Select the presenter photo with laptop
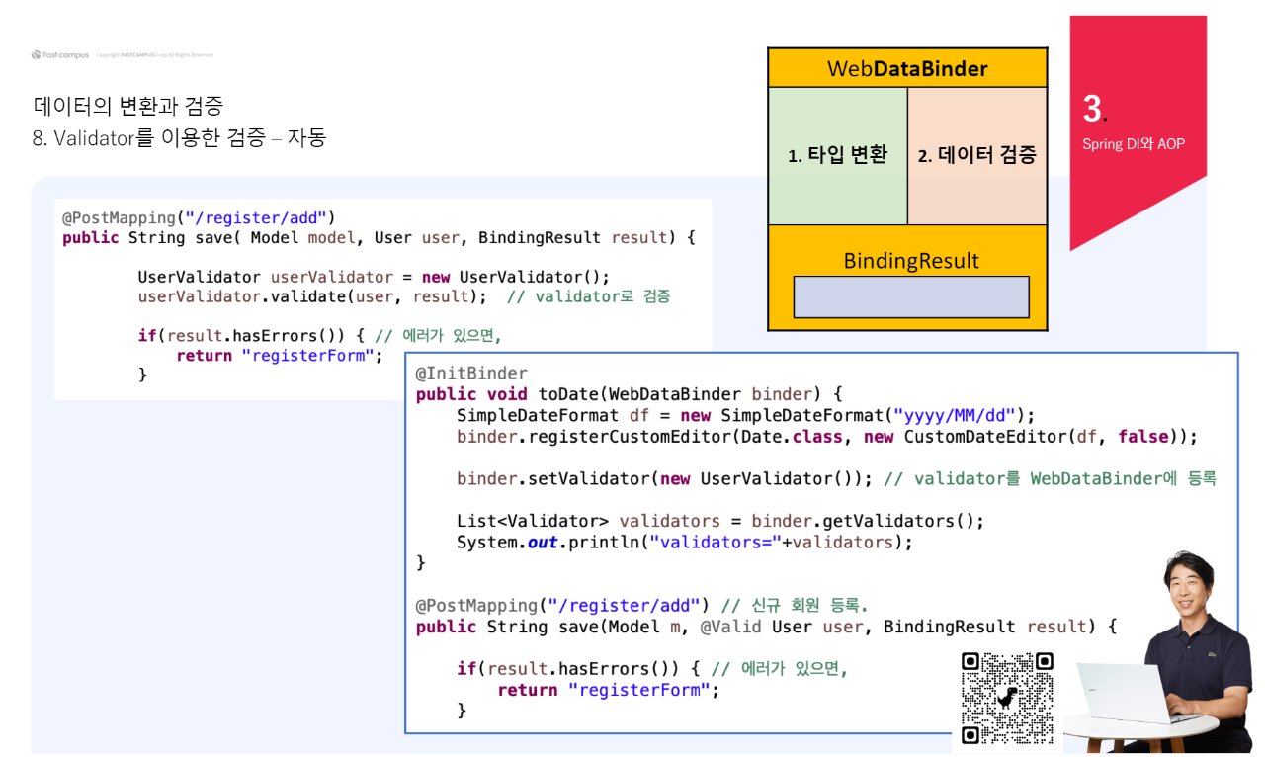Screen dimensions: 1265x757 pos(1157,653)
